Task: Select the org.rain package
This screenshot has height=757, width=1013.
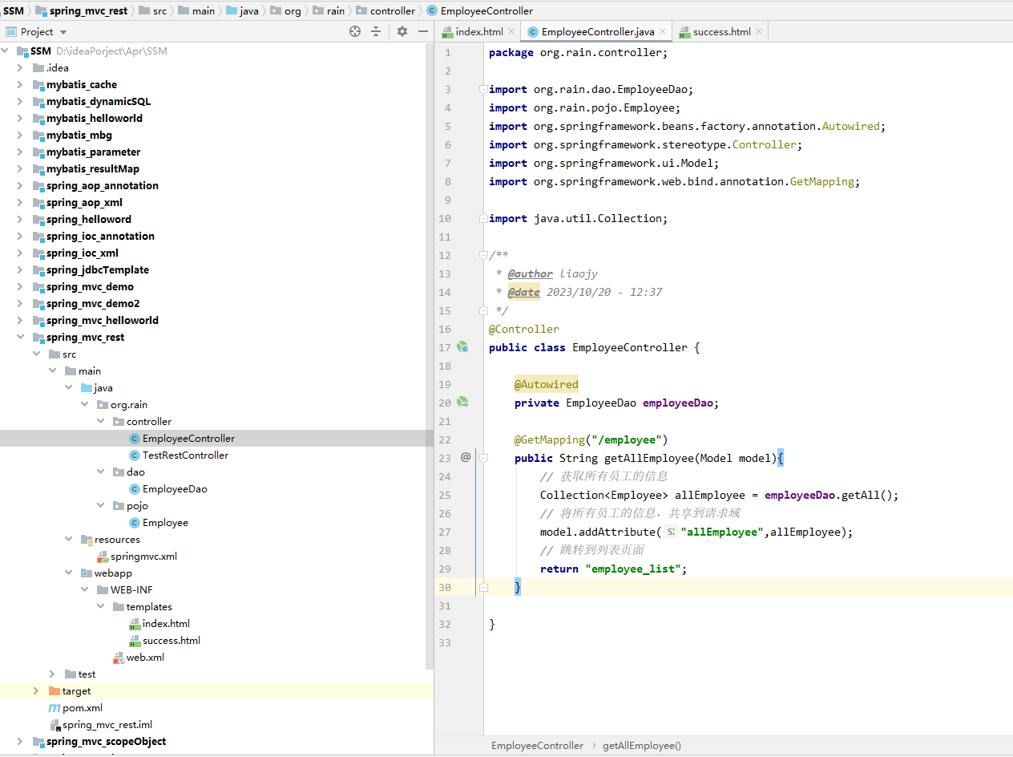Action: tap(129, 405)
